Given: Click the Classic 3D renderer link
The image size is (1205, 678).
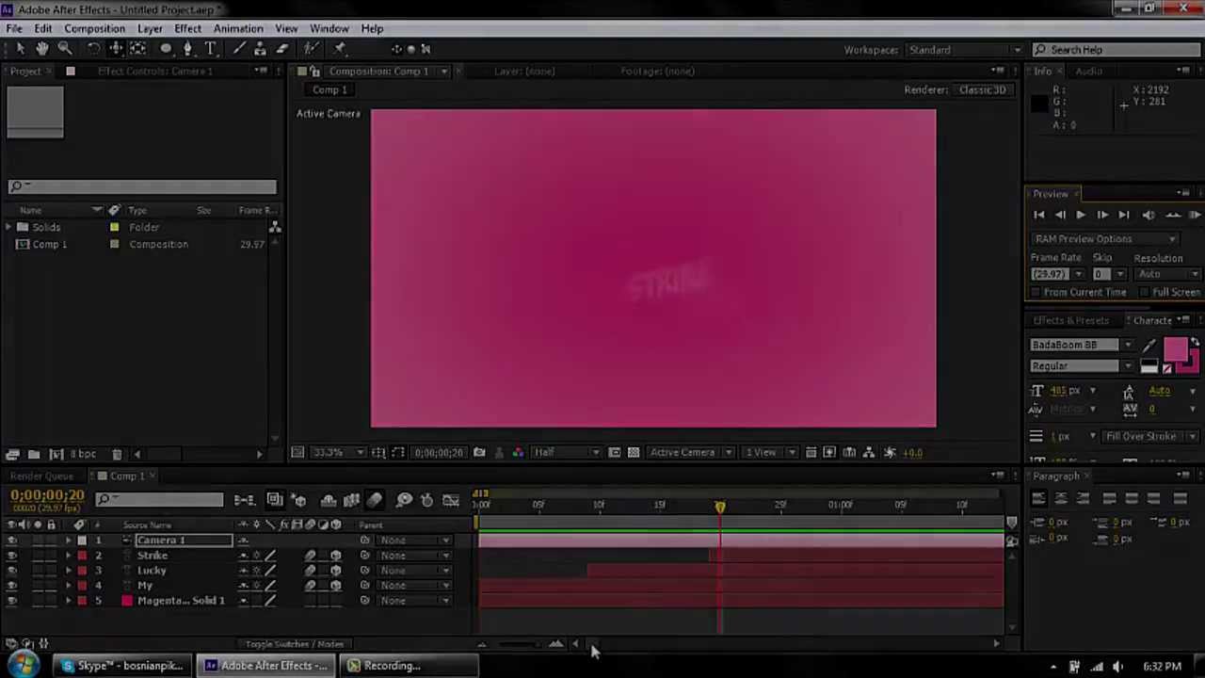Looking at the screenshot, I should pyautogui.click(x=983, y=89).
